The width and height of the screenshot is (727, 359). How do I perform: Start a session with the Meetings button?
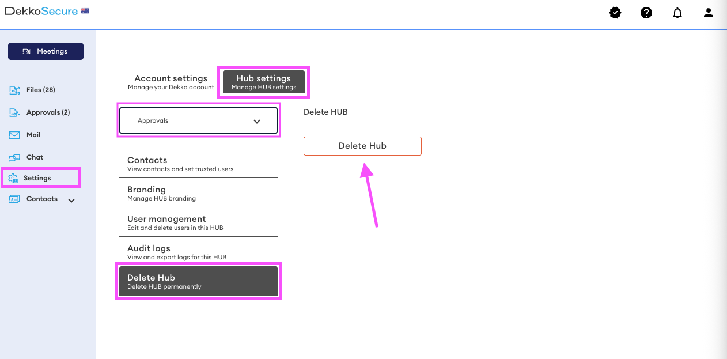[x=46, y=51]
